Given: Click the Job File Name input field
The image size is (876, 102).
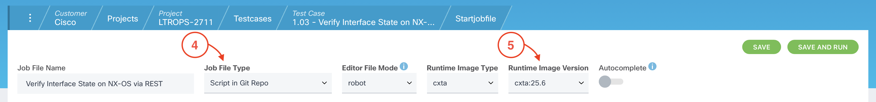Looking at the screenshot, I should click(105, 84).
